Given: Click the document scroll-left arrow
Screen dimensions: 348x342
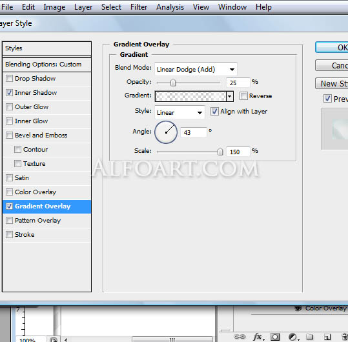Looking at the screenshot, I should (66, 339).
